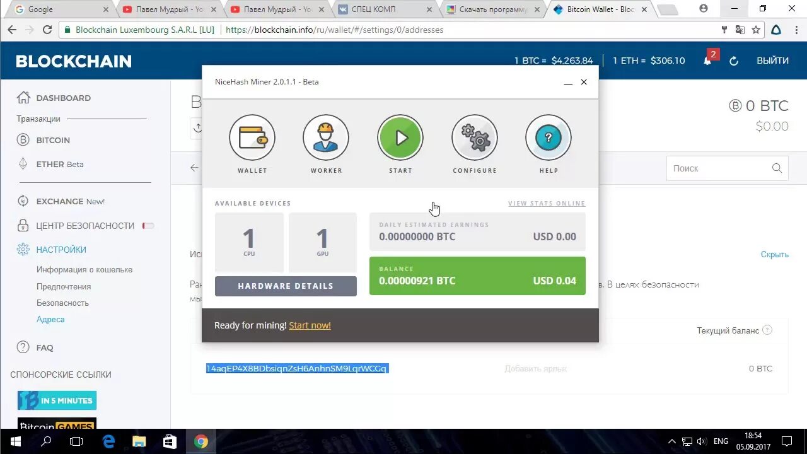Click the Текущий баланс help icon
Viewport: 807px width, 454px height.
767,330
